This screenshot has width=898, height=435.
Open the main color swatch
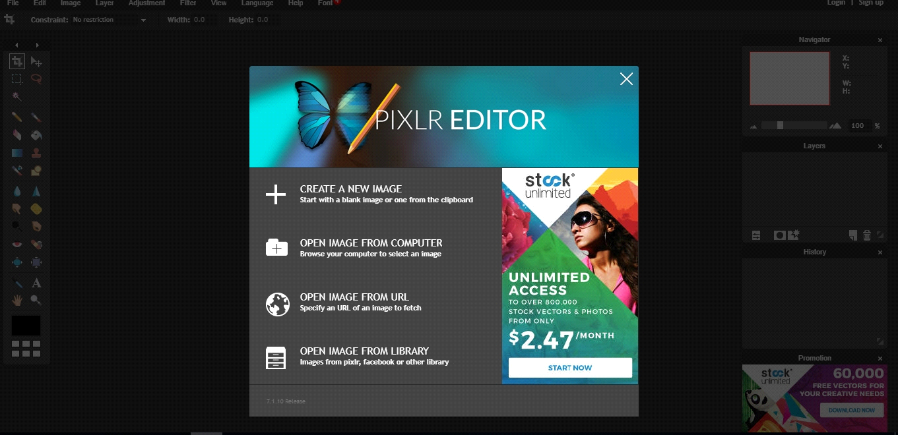26,326
